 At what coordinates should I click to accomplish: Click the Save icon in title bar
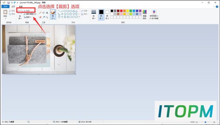(8, 2)
